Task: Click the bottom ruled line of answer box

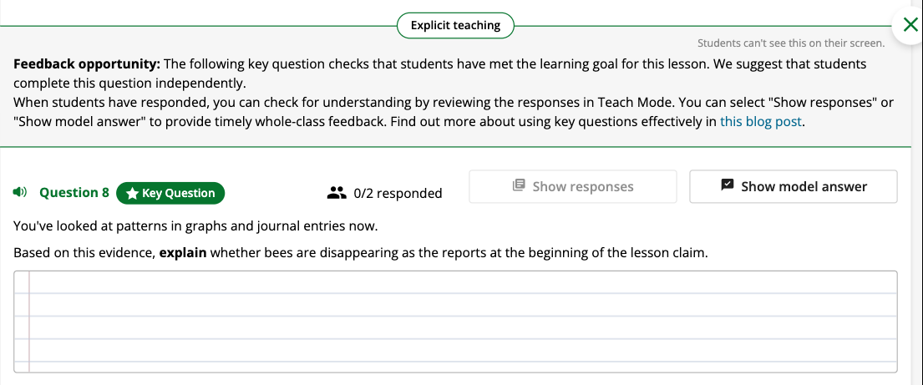Action: click(455, 361)
